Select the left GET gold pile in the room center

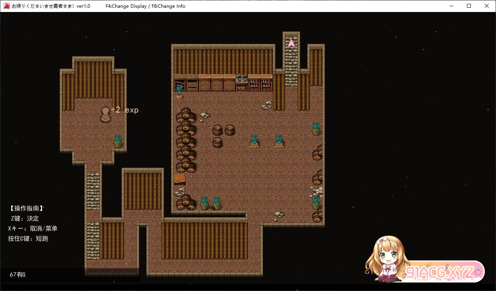tap(254, 142)
